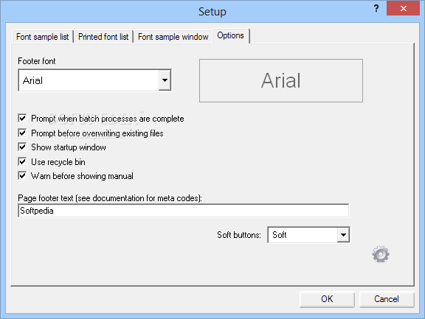Uncheck Warn before showing manual
425x319 pixels.
coord(22,175)
